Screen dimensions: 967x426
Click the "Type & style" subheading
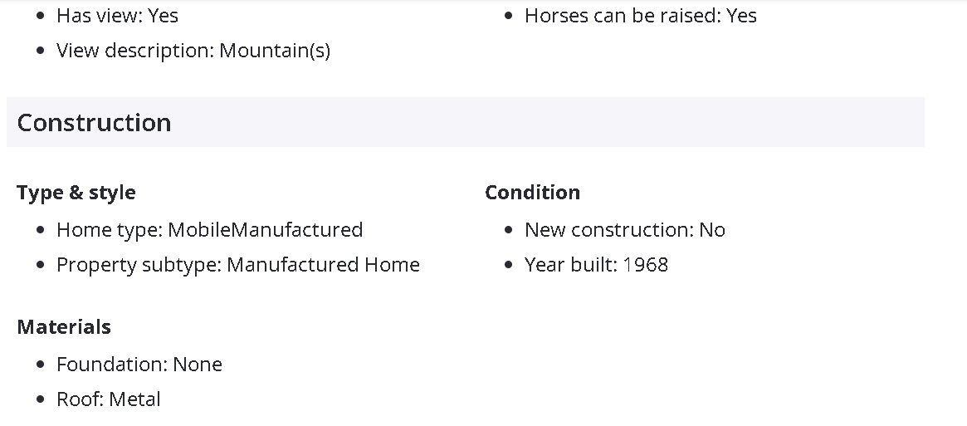coord(76,193)
